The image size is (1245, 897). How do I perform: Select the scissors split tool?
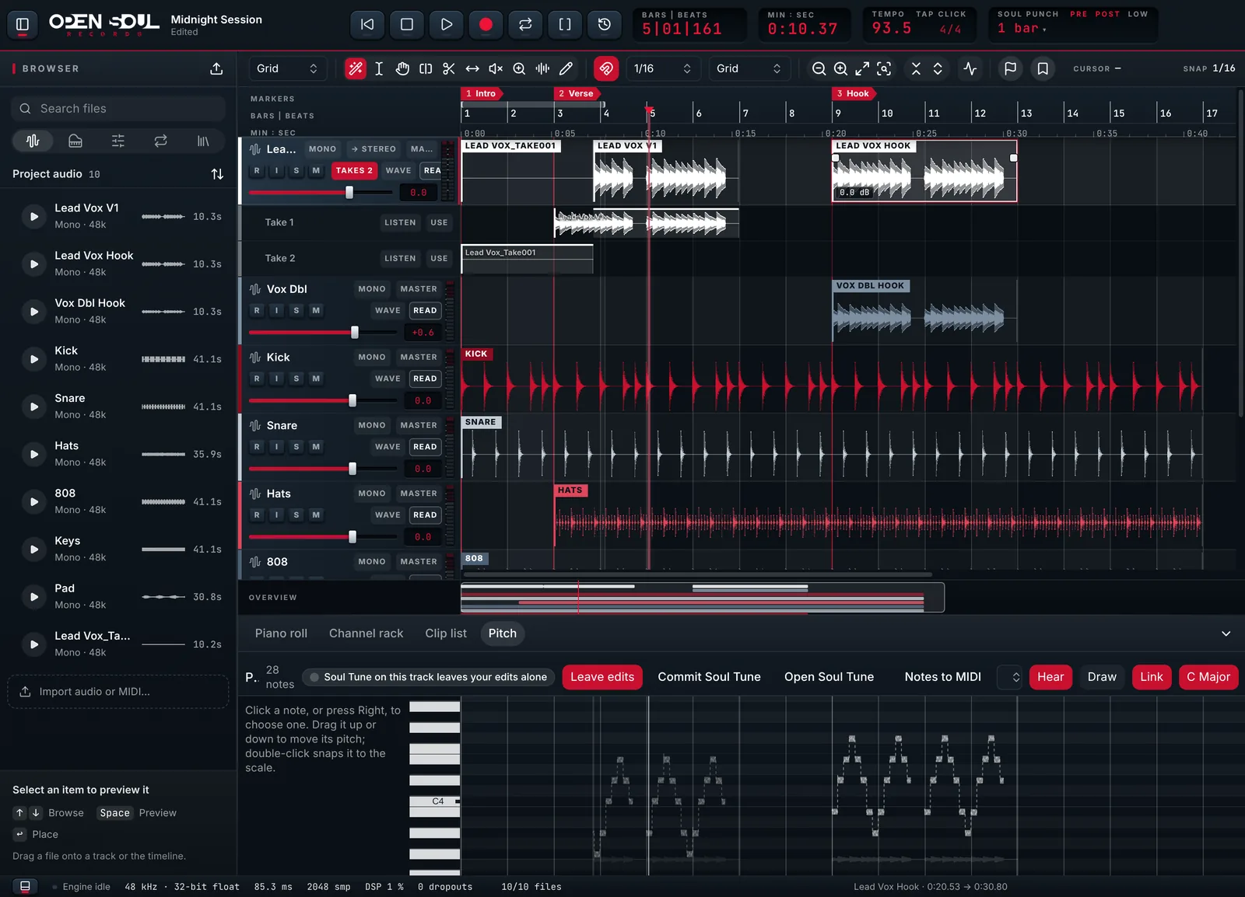click(x=449, y=68)
